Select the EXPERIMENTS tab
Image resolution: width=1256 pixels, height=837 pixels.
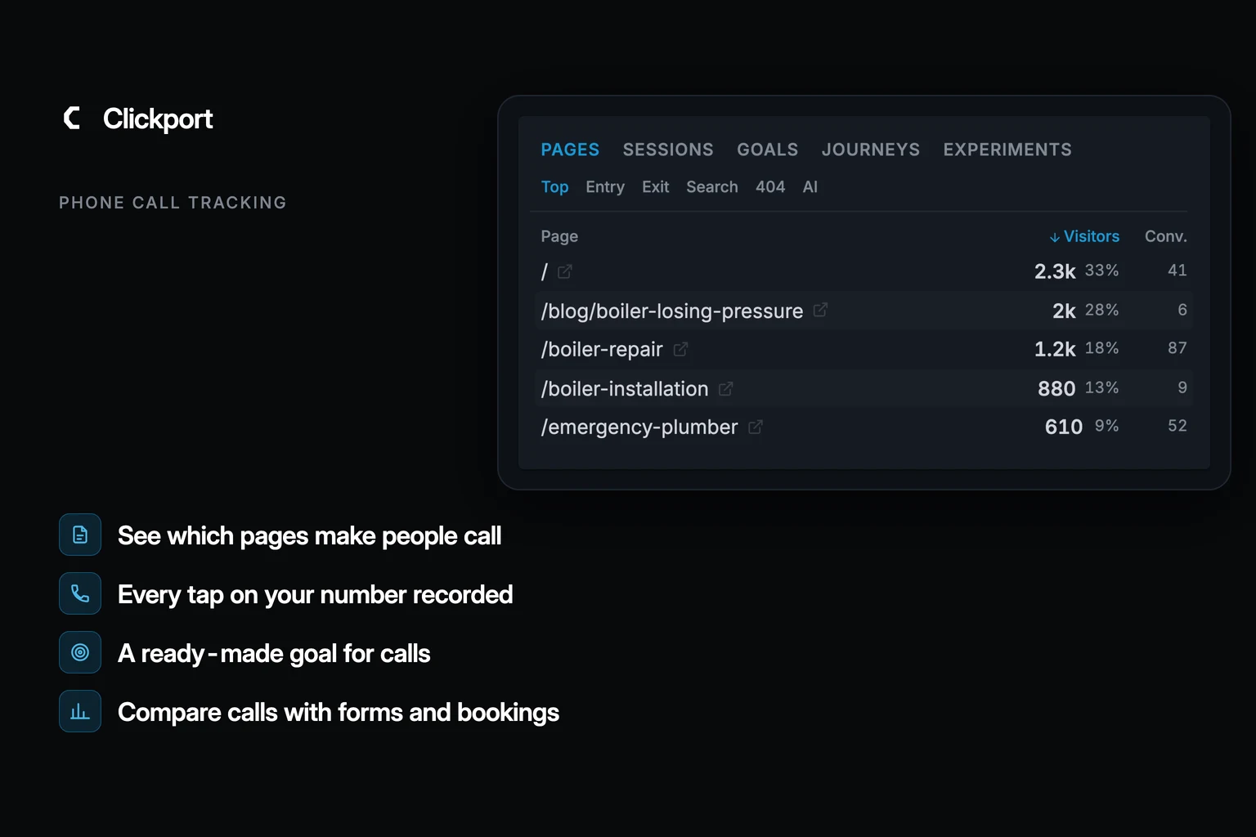click(1007, 150)
